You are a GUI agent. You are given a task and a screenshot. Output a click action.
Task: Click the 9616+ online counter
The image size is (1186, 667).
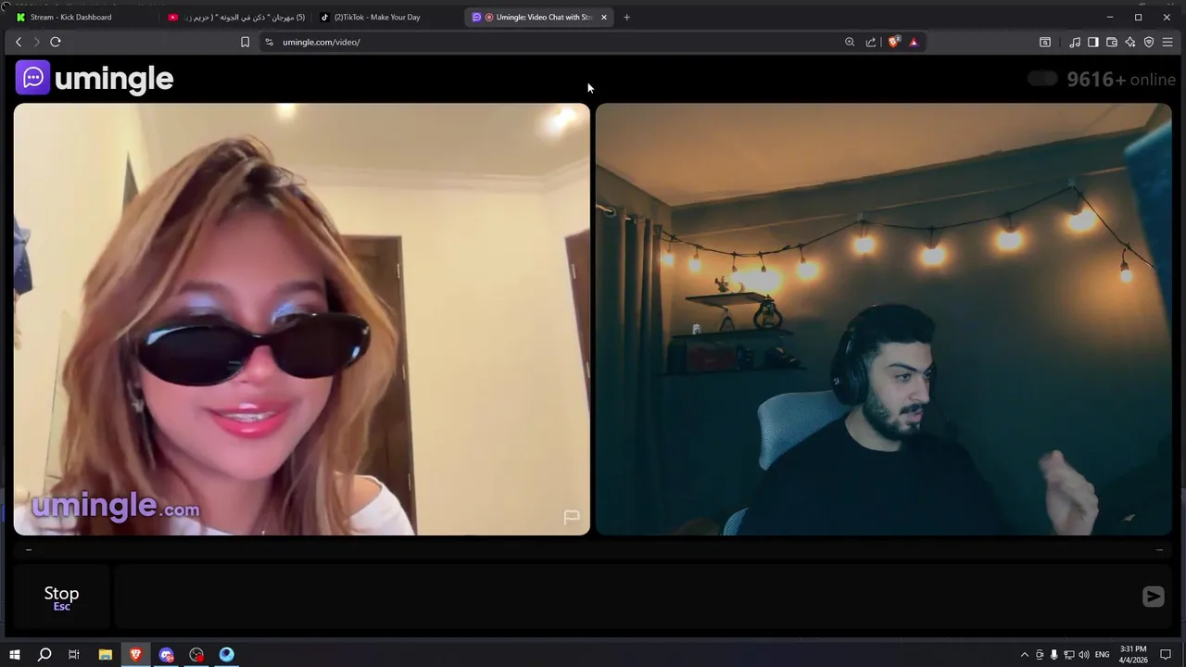(1121, 79)
